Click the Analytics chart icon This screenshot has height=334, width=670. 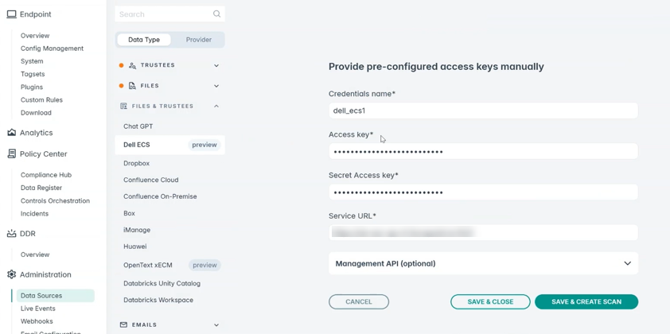pos(11,133)
